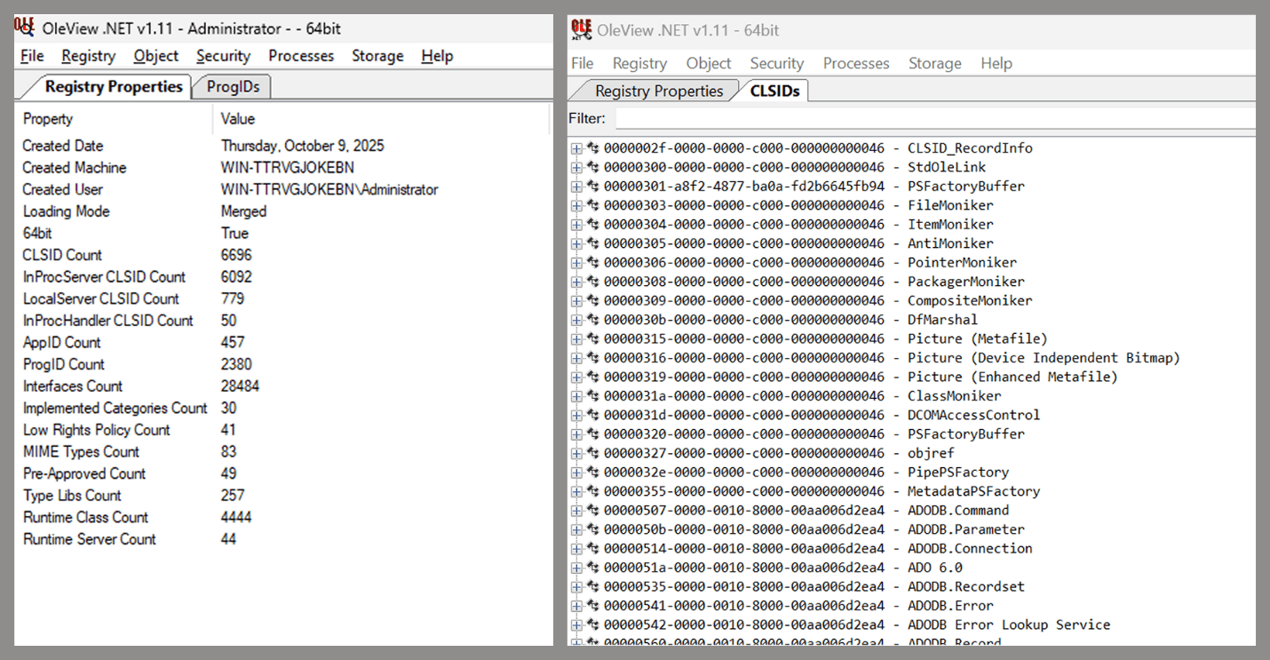This screenshot has width=1270, height=660.
Task: Click the class icon beside DCOMAccessControl
Action: point(592,415)
